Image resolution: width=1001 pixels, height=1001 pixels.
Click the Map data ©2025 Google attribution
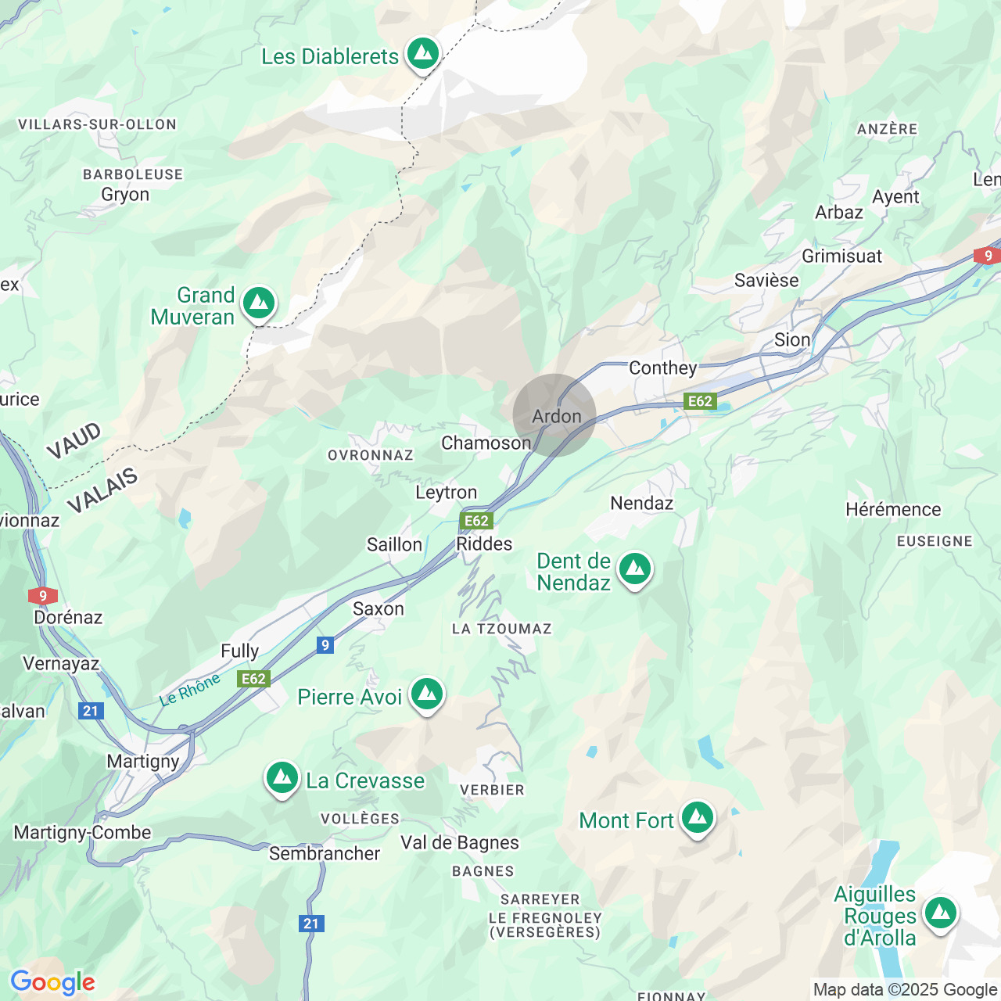[906, 990]
